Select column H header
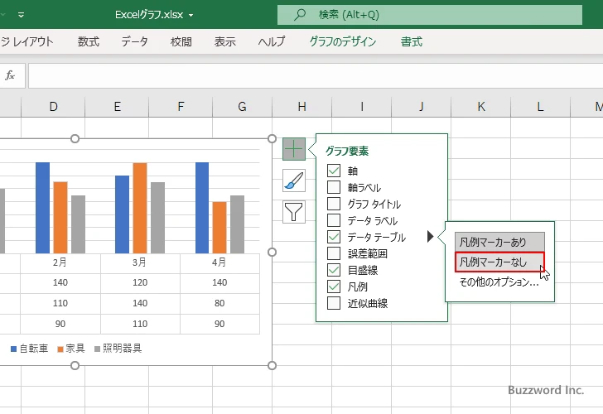Screen dimensions: 603x414 coord(301,107)
